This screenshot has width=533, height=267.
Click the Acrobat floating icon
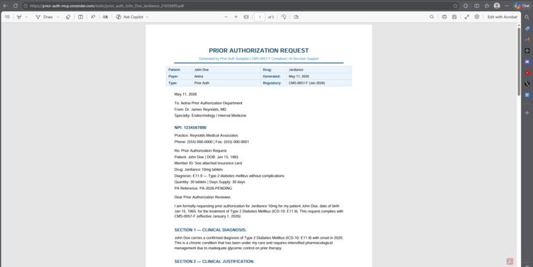[510, 261]
